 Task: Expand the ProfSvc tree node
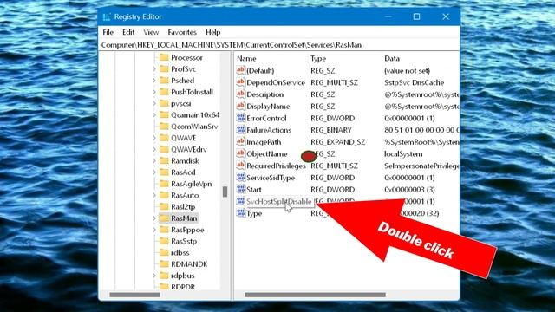154,69
